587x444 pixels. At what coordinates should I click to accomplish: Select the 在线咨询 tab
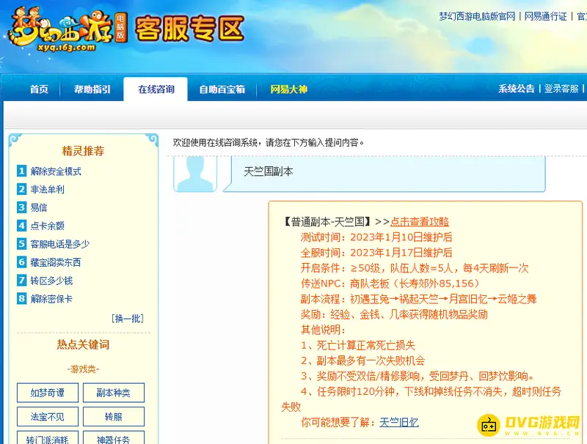click(x=156, y=89)
